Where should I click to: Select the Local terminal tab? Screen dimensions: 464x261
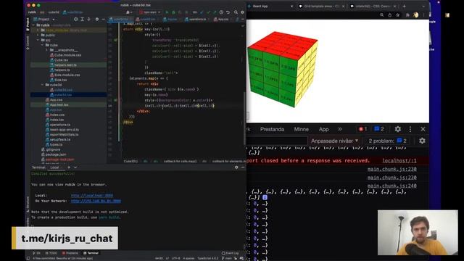pyautogui.click(x=54, y=167)
